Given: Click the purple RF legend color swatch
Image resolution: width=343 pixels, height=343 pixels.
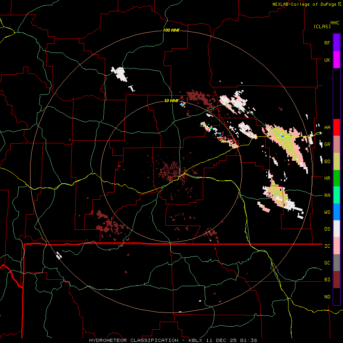Looking at the screenshot, I should click(x=337, y=43).
